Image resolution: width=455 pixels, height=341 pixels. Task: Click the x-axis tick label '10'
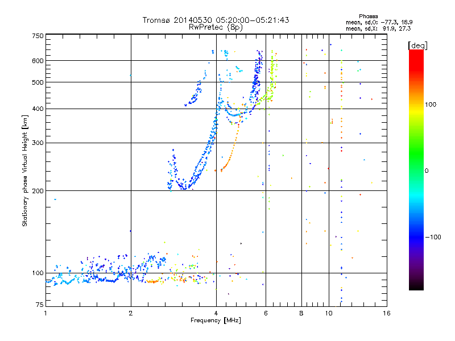pyautogui.click(x=329, y=313)
